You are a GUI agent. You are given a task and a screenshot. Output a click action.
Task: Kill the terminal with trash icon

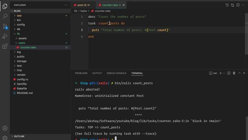234,73
